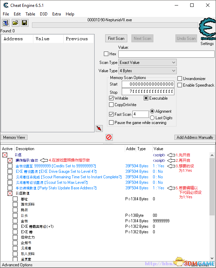Toggle the Writable checkbox
The image size is (216, 268).
point(111,98)
